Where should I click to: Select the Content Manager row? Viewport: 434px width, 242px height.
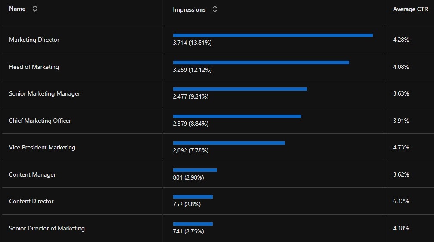(x=32, y=174)
